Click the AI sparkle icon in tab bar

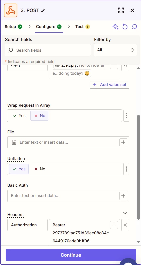point(116,27)
